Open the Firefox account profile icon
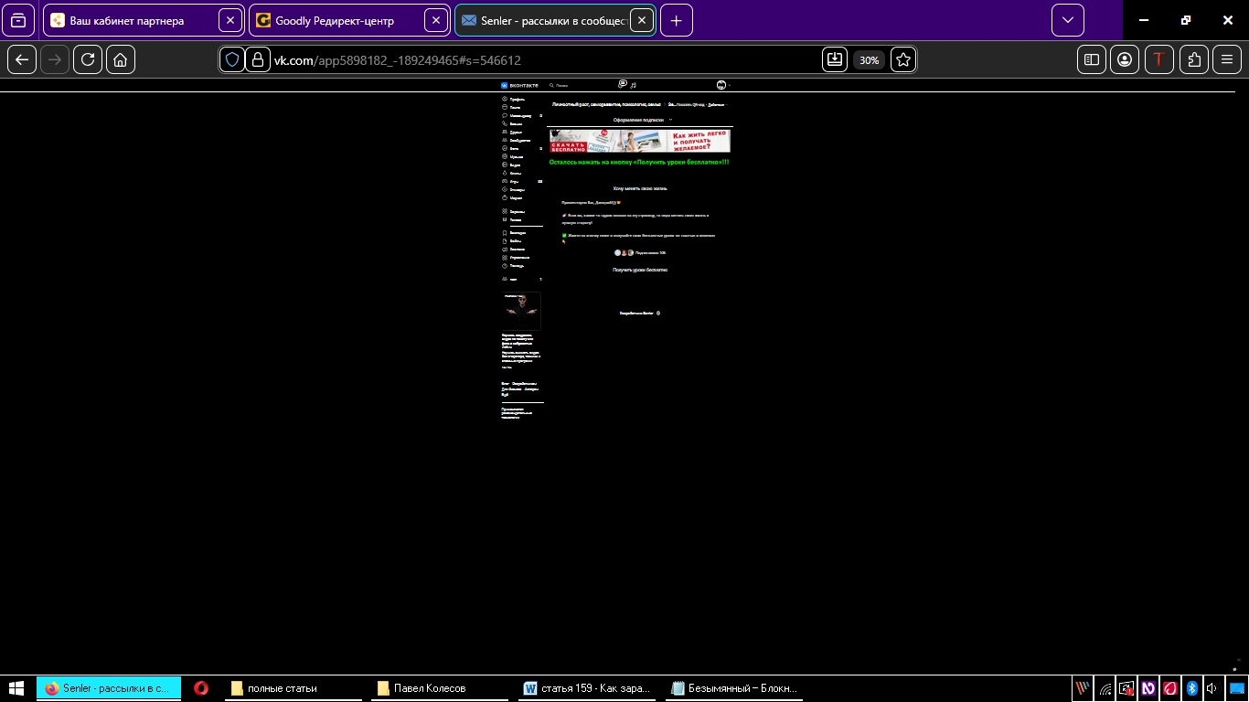The height and width of the screenshot is (702, 1249). point(1125,59)
